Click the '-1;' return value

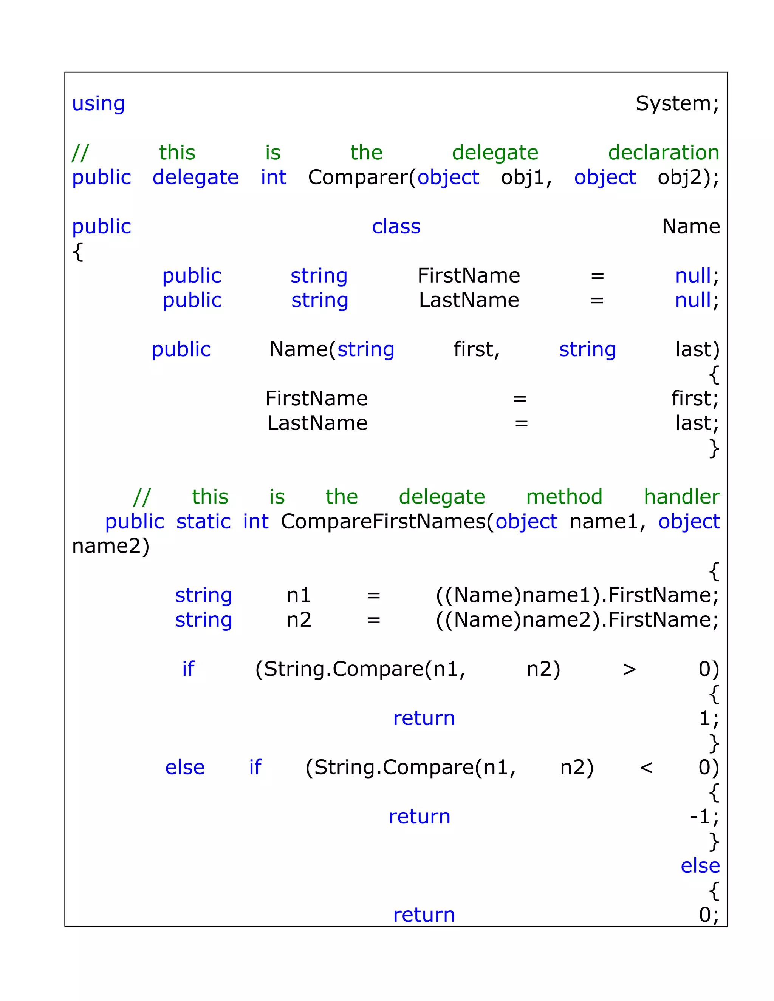click(x=704, y=816)
